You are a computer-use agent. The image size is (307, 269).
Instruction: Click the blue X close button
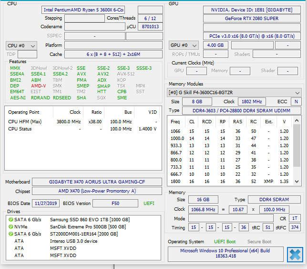click(x=295, y=255)
